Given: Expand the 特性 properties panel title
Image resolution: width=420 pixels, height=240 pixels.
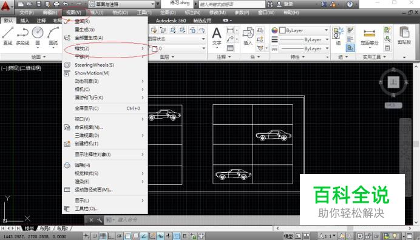Looking at the screenshot, I should click(297, 57).
